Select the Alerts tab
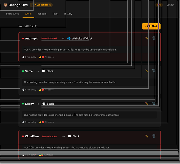Viewport: 180px width, 164px height. click(x=28, y=14)
